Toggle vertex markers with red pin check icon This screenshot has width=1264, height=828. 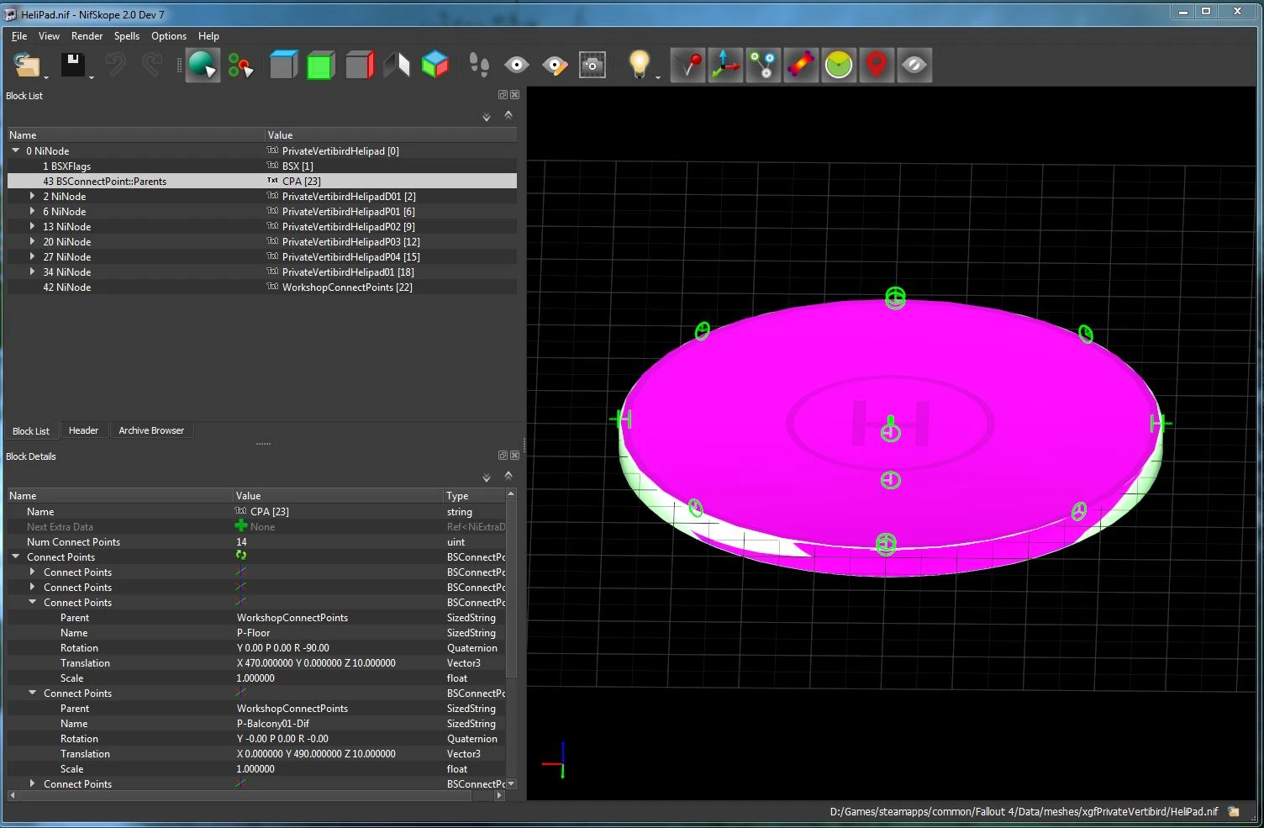pyautogui.click(x=688, y=65)
